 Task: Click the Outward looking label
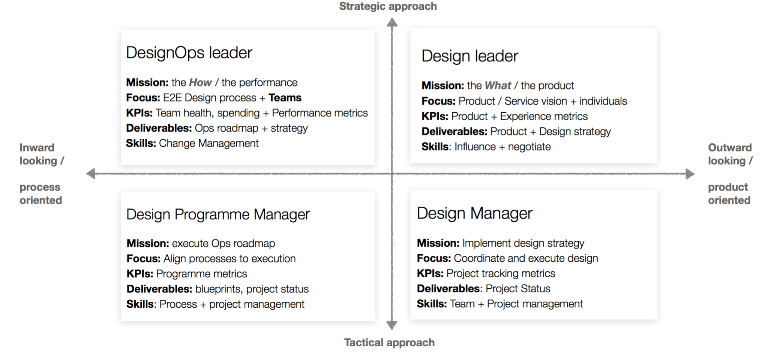coord(730,154)
